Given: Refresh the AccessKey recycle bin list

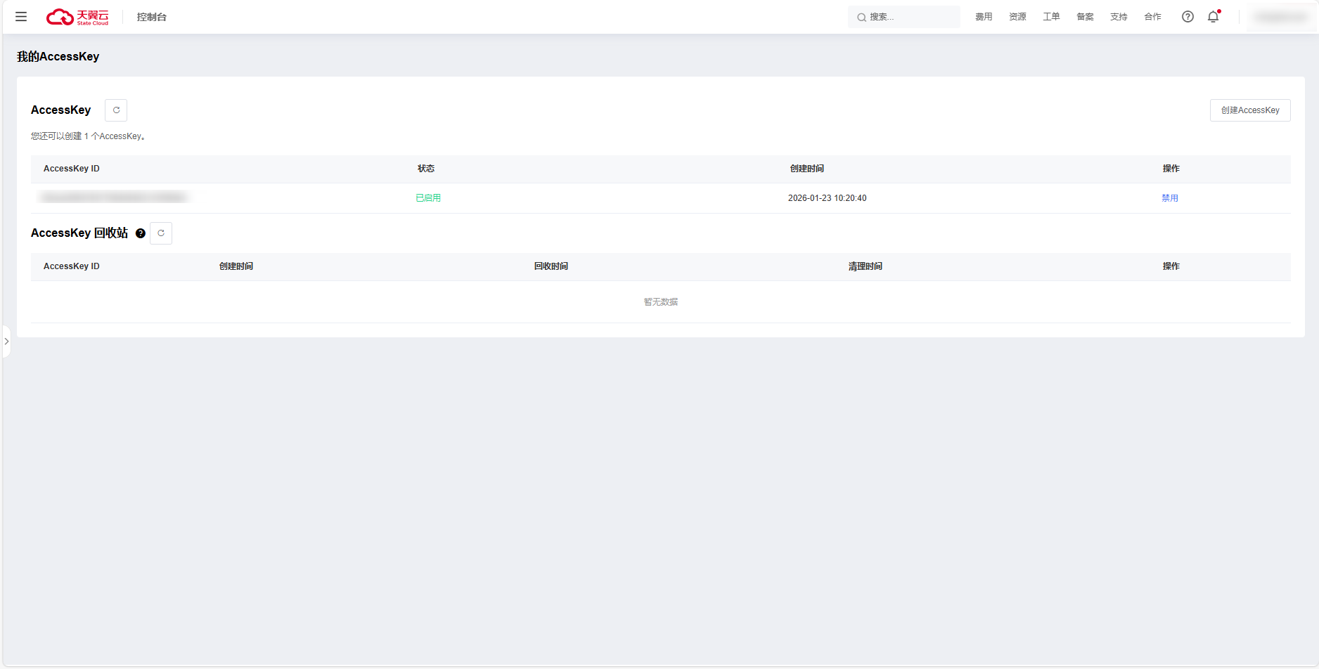Looking at the screenshot, I should [x=161, y=233].
